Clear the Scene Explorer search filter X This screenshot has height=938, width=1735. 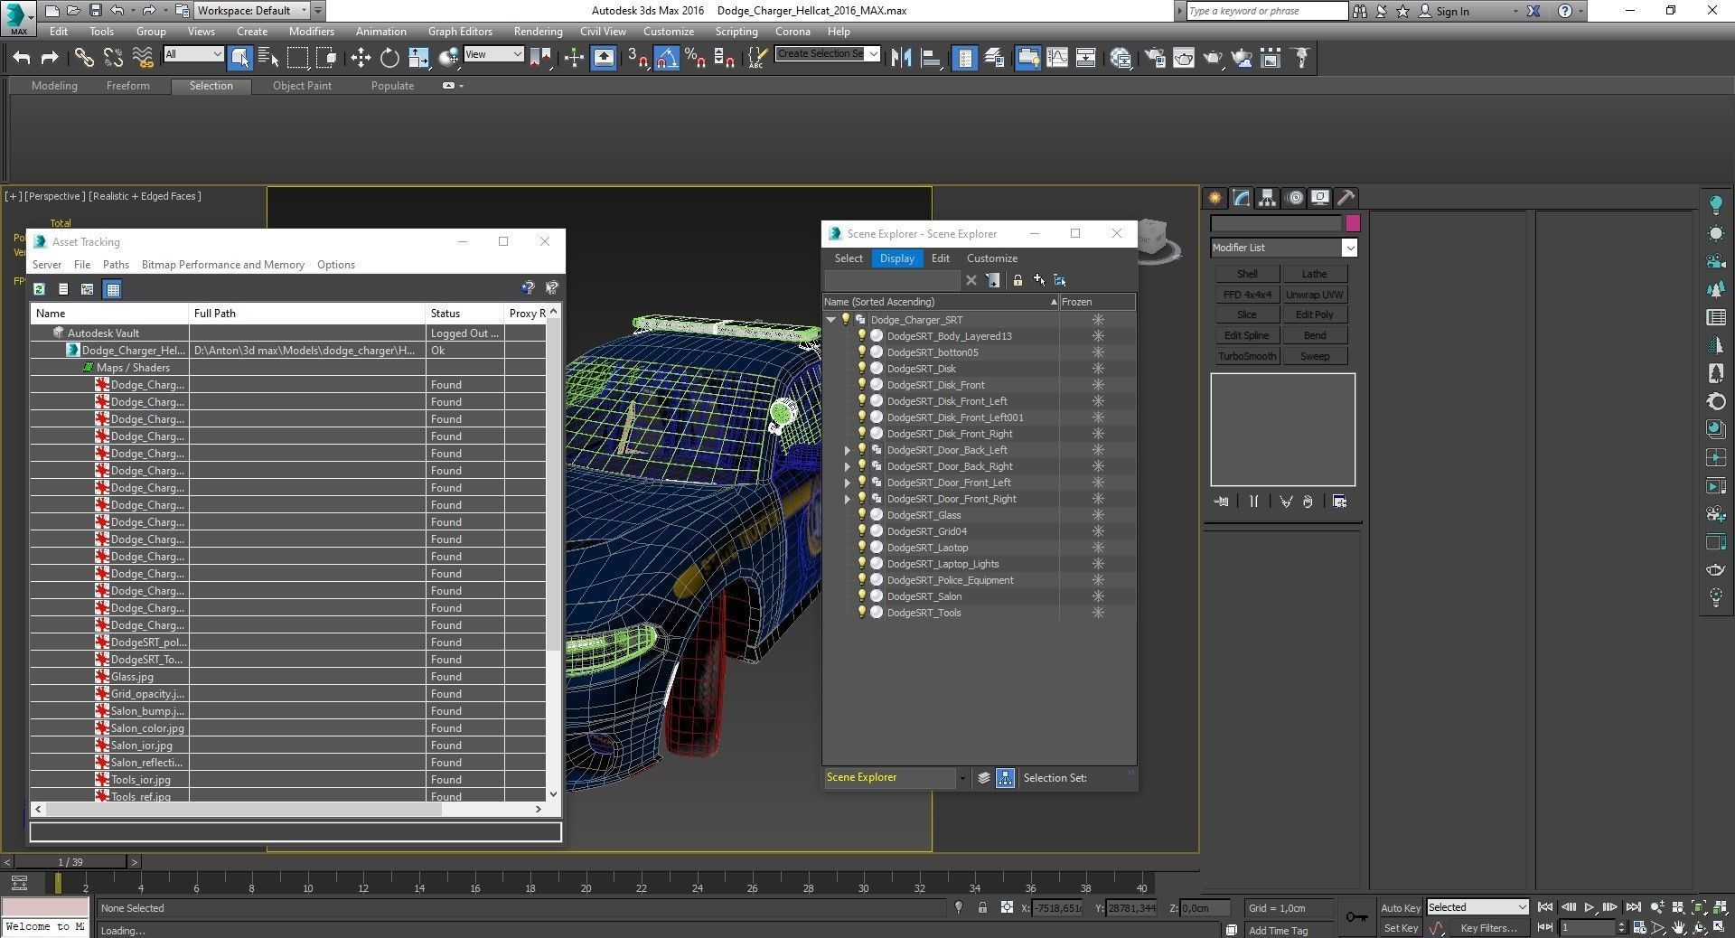tap(971, 280)
